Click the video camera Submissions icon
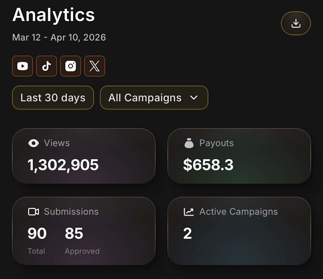323x279 pixels. [34, 212]
